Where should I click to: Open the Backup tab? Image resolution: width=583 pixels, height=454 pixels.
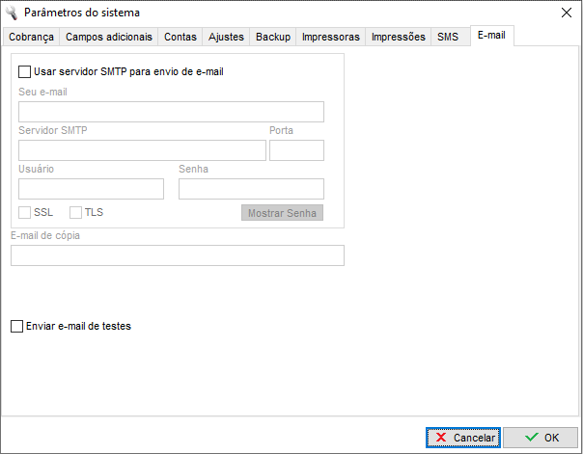pos(272,37)
